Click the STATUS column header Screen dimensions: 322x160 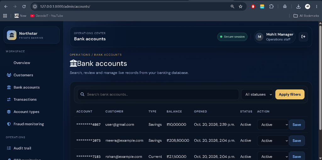(x=246, y=111)
